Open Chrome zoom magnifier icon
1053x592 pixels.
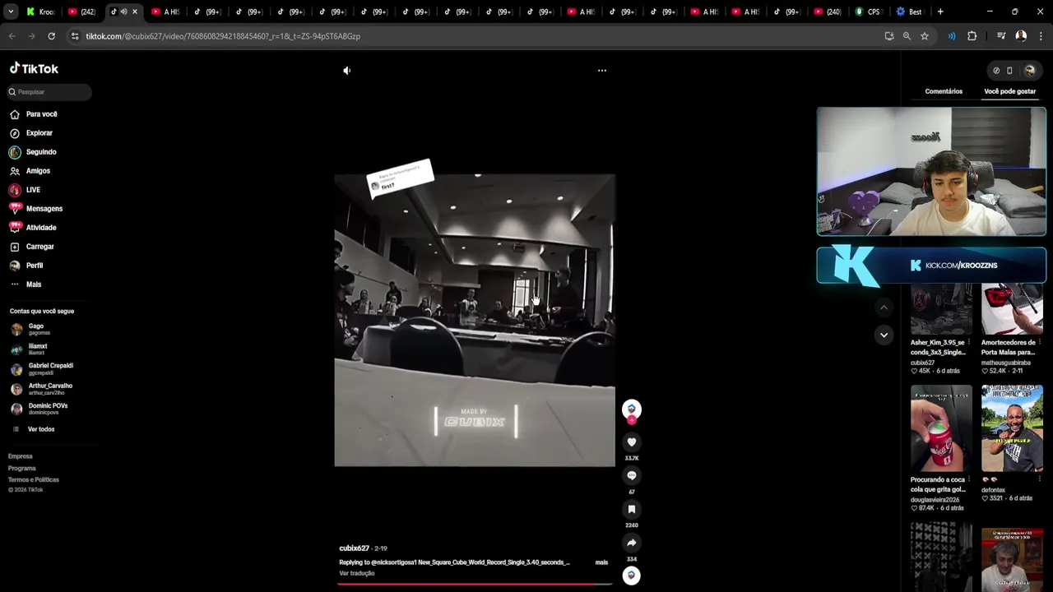click(907, 36)
